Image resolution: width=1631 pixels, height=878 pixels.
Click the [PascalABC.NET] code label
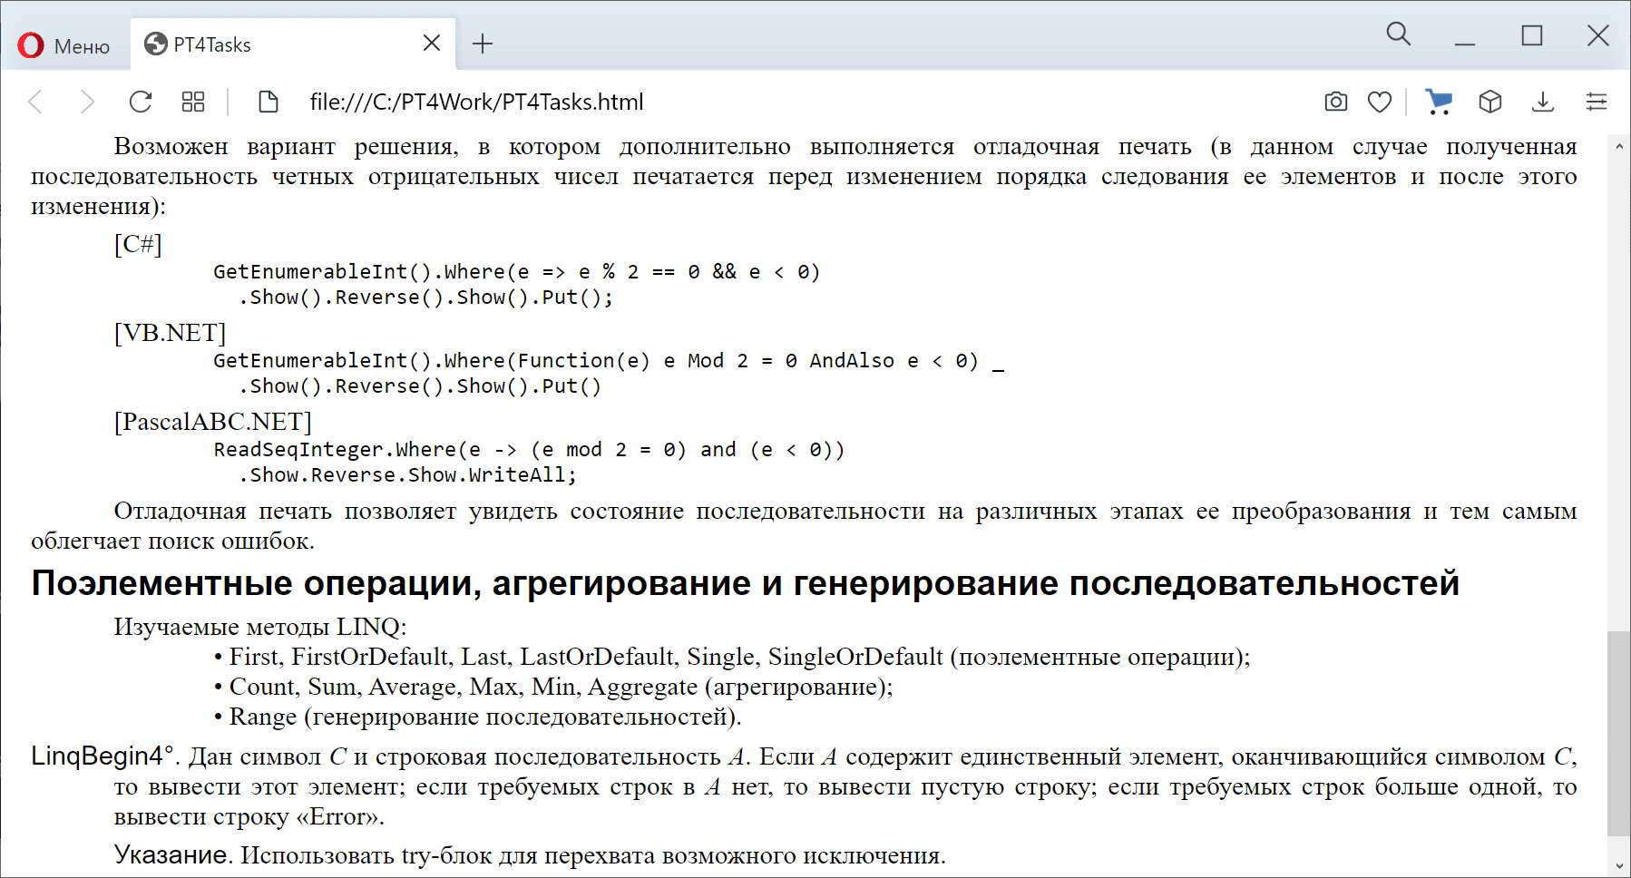click(x=212, y=422)
